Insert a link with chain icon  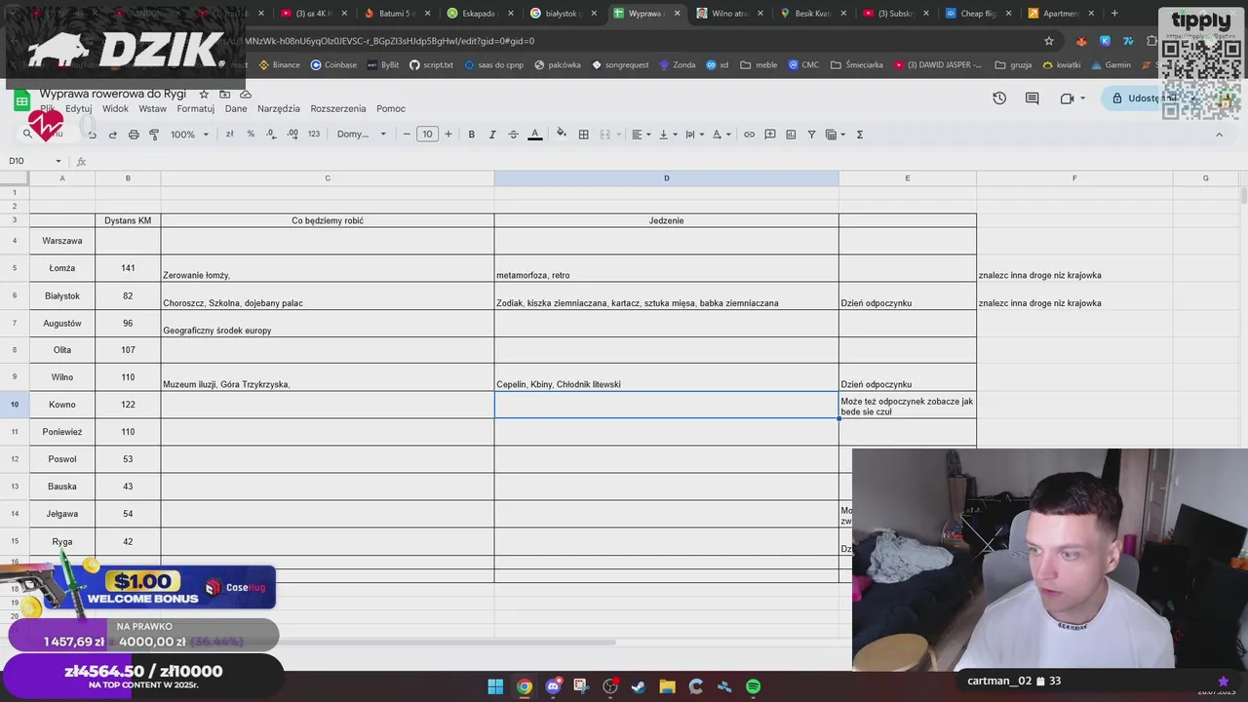tap(749, 135)
